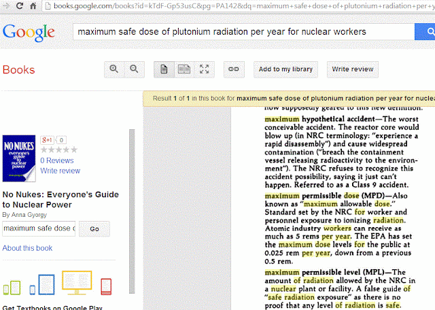The height and width of the screenshot is (310, 435).
Task: Enter fullscreen reading mode
Action: [205, 69]
